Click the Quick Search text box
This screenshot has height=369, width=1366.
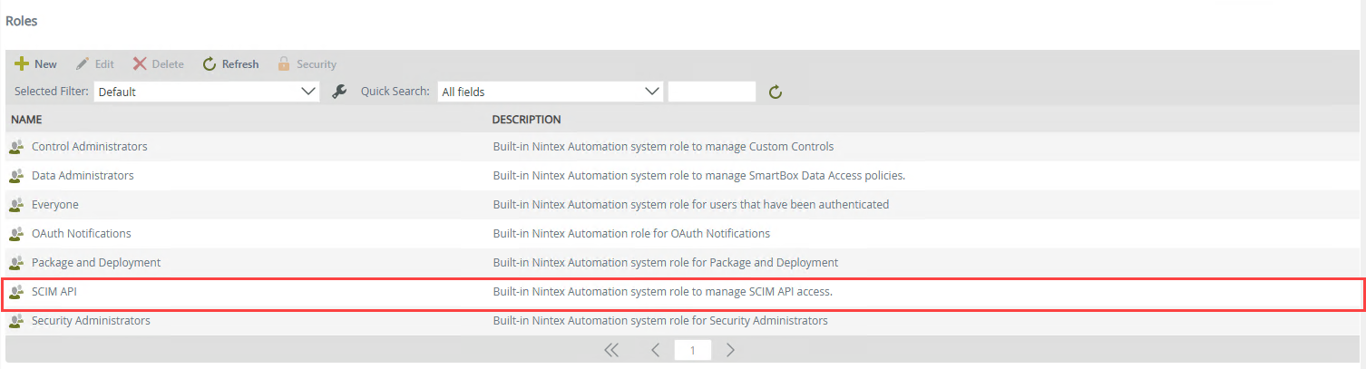click(x=712, y=92)
